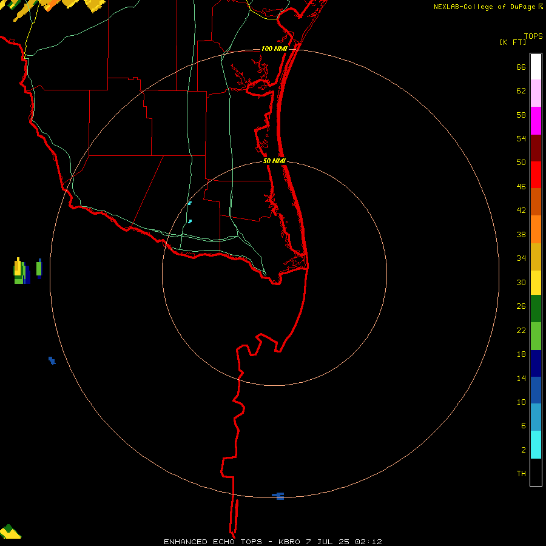
Task: Click the "10" scale value
Action: (521, 402)
